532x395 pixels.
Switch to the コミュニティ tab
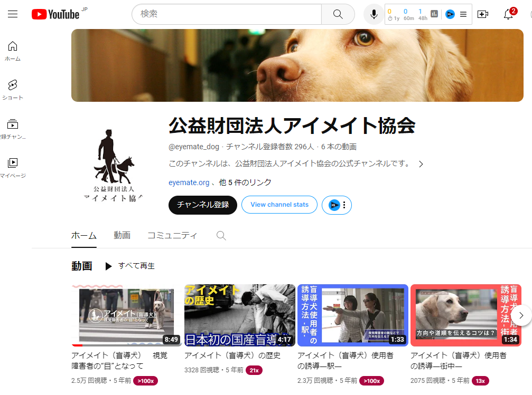[x=172, y=236]
